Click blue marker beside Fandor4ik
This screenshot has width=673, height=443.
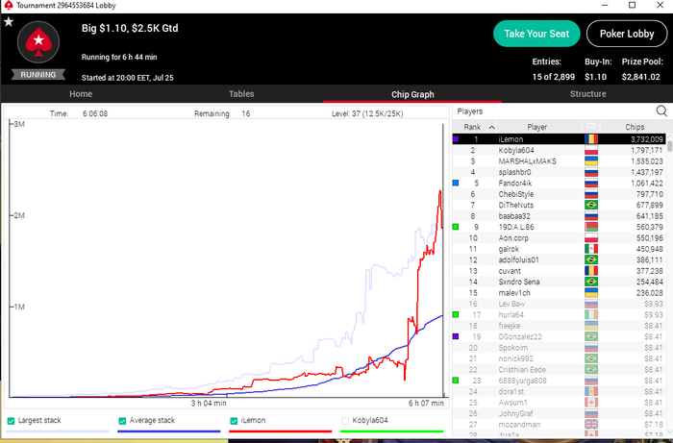click(456, 184)
